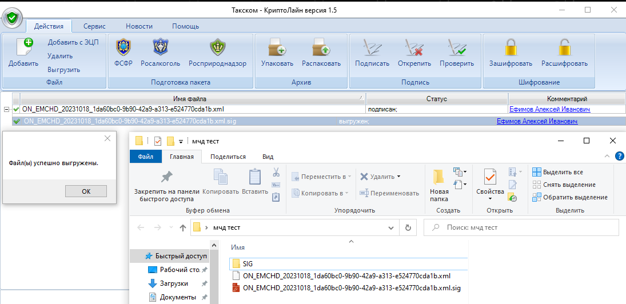This screenshot has height=304, width=626.
Task: Click the back arrow in Explorer navigation
Action: [141, 228]
